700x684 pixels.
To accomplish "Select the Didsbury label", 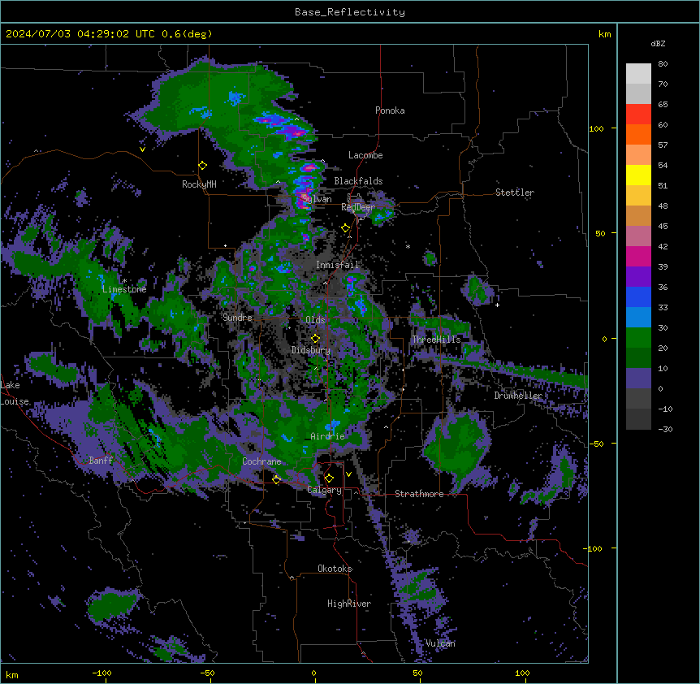I will pyautogui.click(x=311, y=350).
